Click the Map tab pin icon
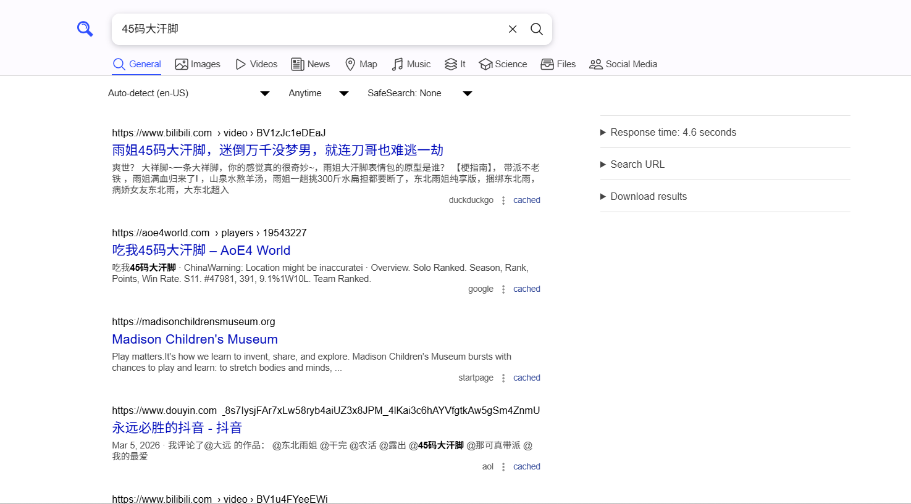The image size is (911, 504). pos(350,64)
